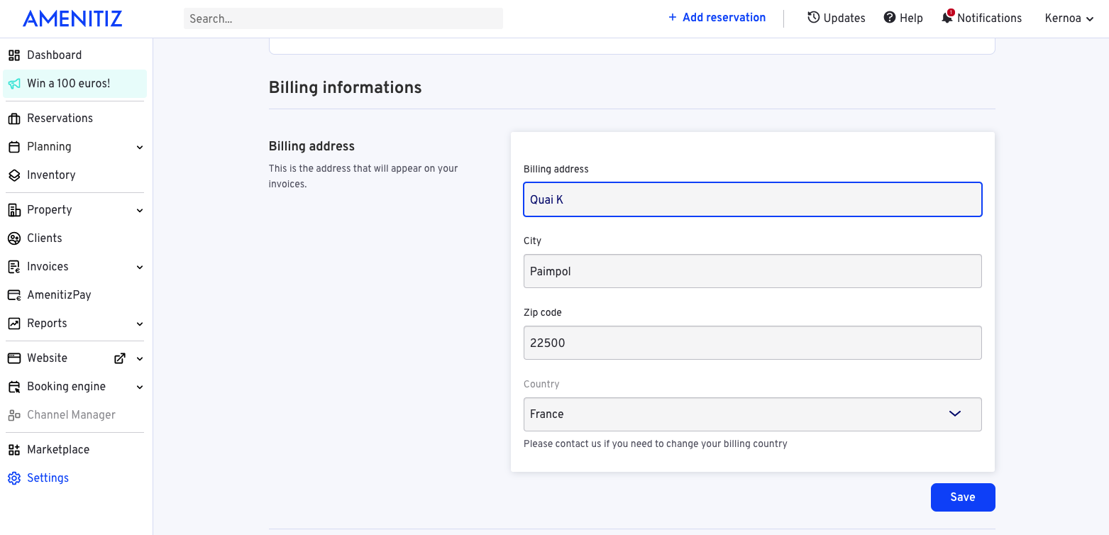Open the Kernoa account dropdown

tap(1069, 18)
